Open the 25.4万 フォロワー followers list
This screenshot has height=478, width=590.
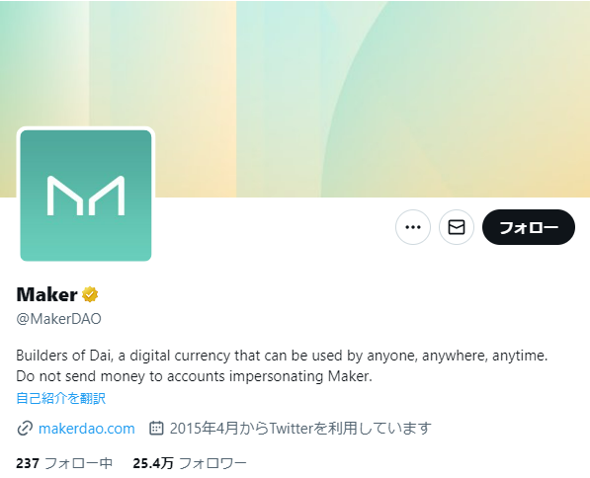(190, 463)
